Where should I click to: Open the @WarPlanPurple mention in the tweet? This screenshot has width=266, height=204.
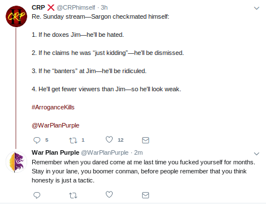pyautogui.click(x=55, y=125)
